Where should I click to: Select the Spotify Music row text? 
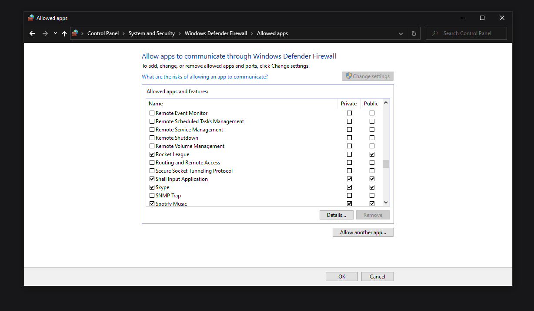(171, 204)
